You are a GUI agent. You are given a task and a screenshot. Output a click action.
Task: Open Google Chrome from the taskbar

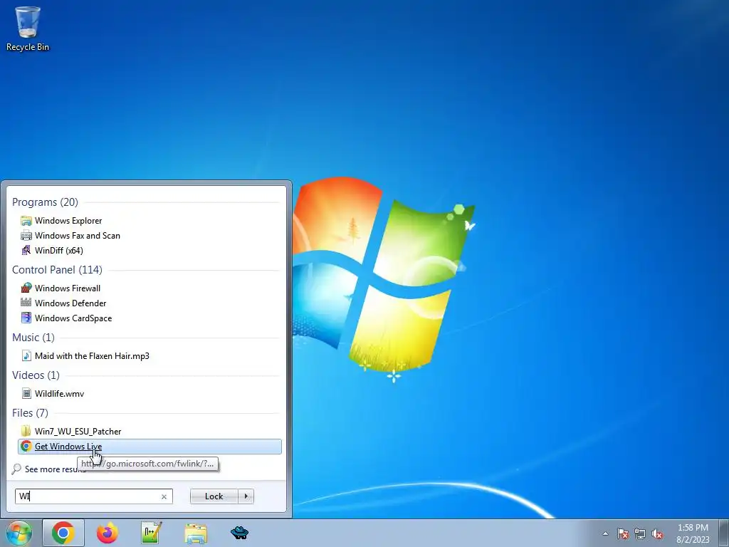63,533
